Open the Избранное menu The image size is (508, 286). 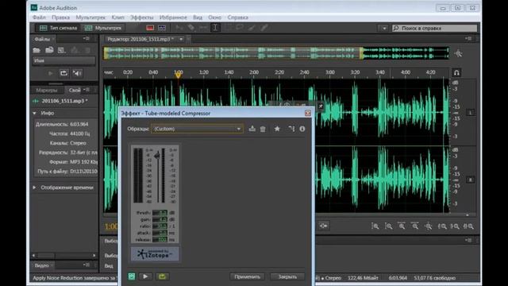coord(173,17)
